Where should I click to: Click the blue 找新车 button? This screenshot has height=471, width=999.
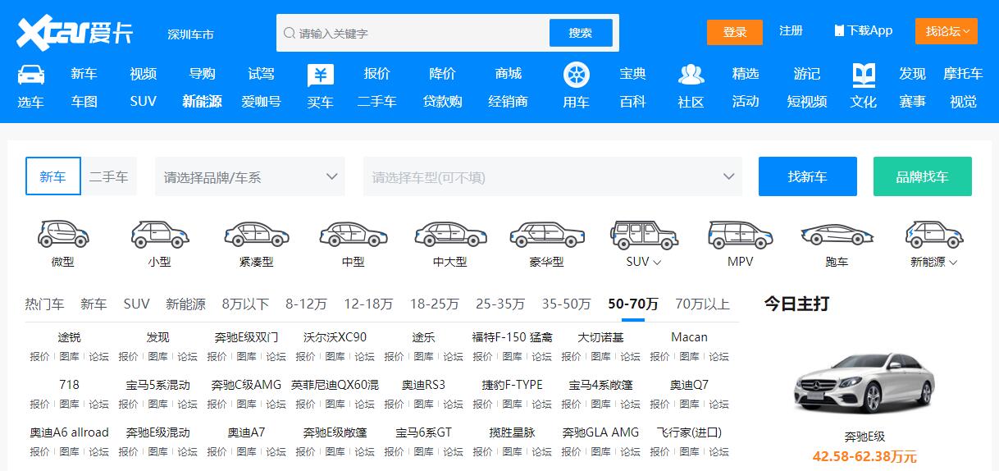coord(808,176)
